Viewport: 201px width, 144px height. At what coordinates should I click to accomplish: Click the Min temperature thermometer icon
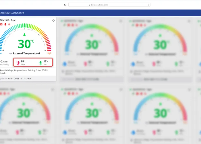coord(40,62)
